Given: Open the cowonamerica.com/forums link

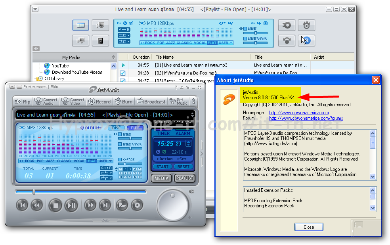Looking at the screenshot, I should (x=306, y=118).
